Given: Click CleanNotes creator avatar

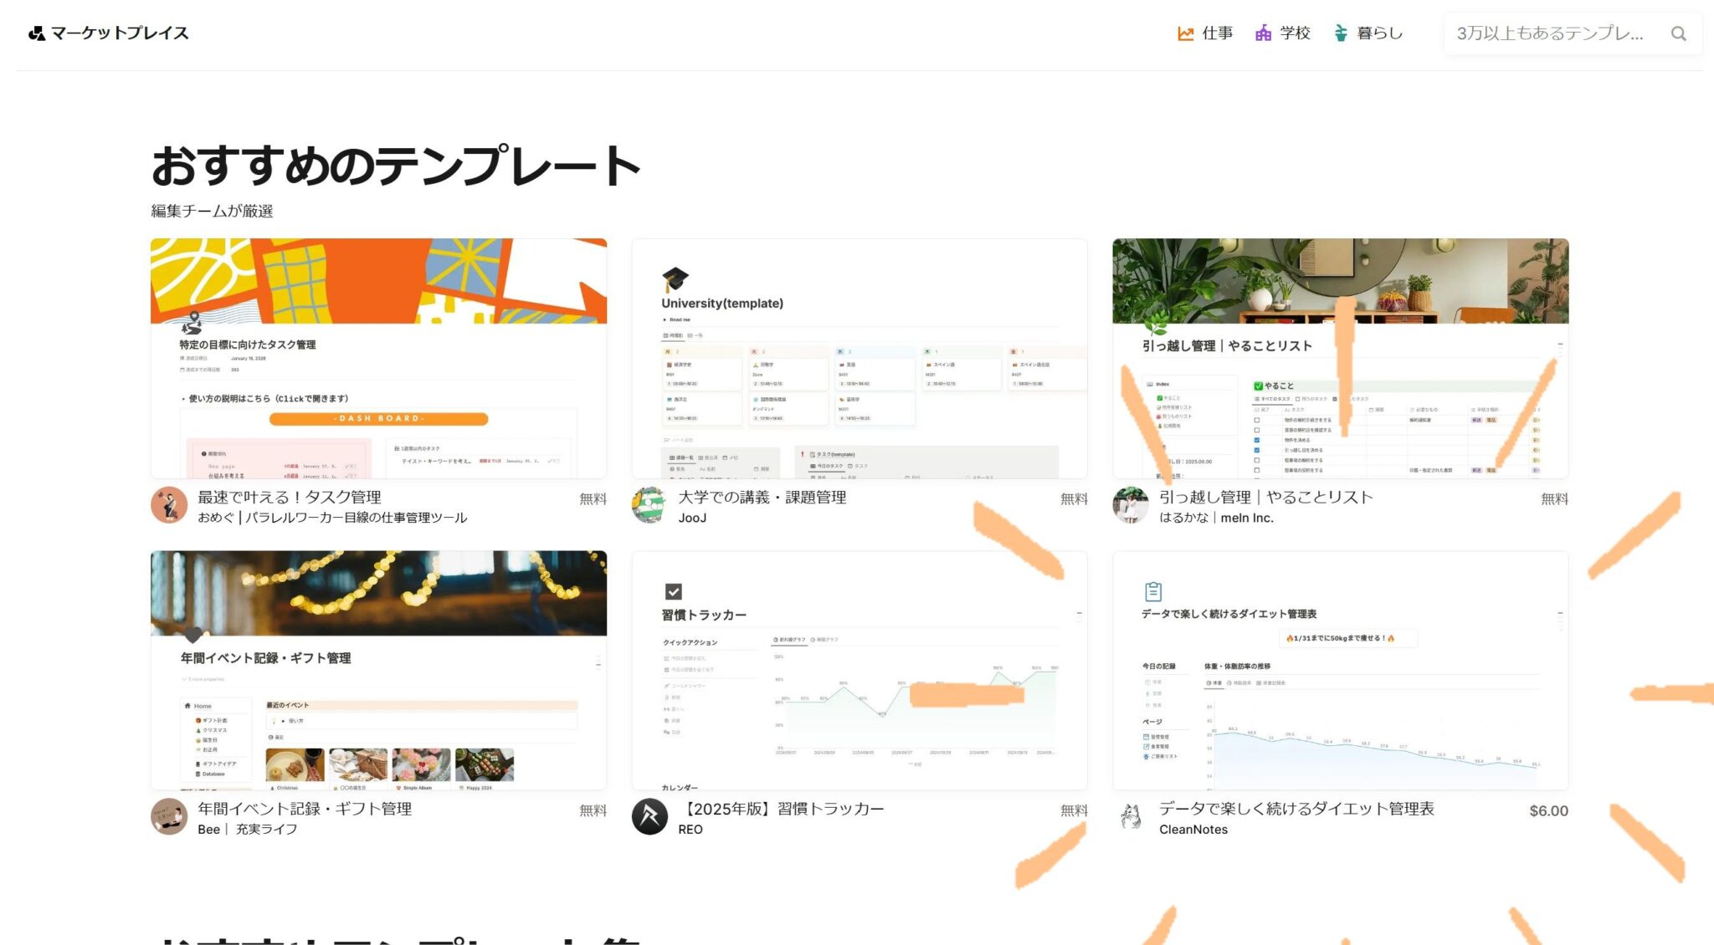Looking at the screenshot, I should [1130, 817].
